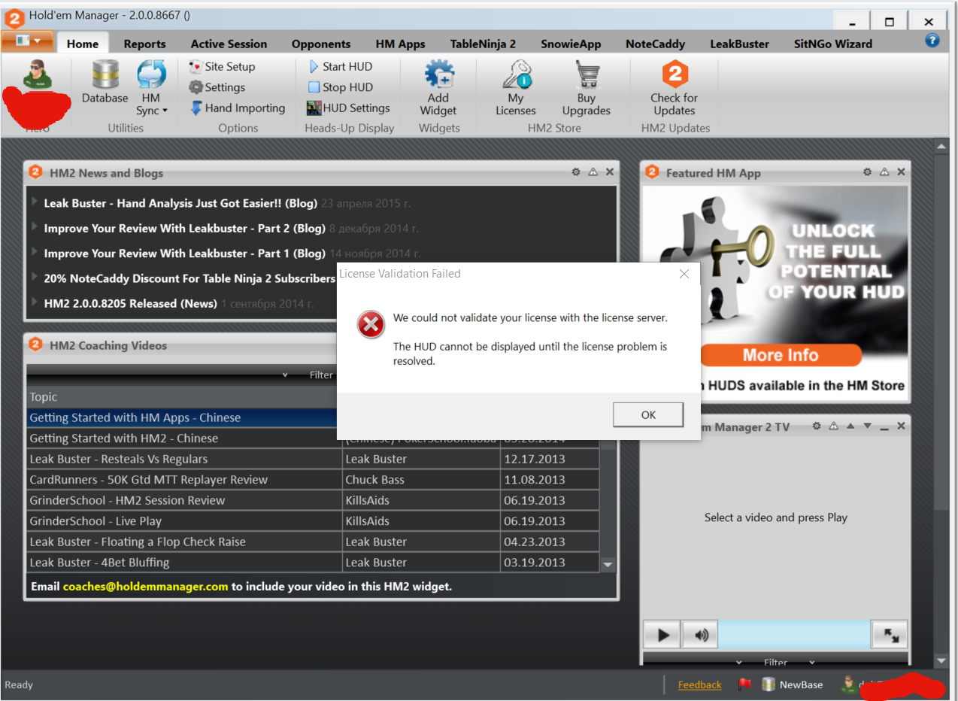Switch to the Active Session tab
Viewport: 958px width, 701px height.
click(x=229, y=44)
